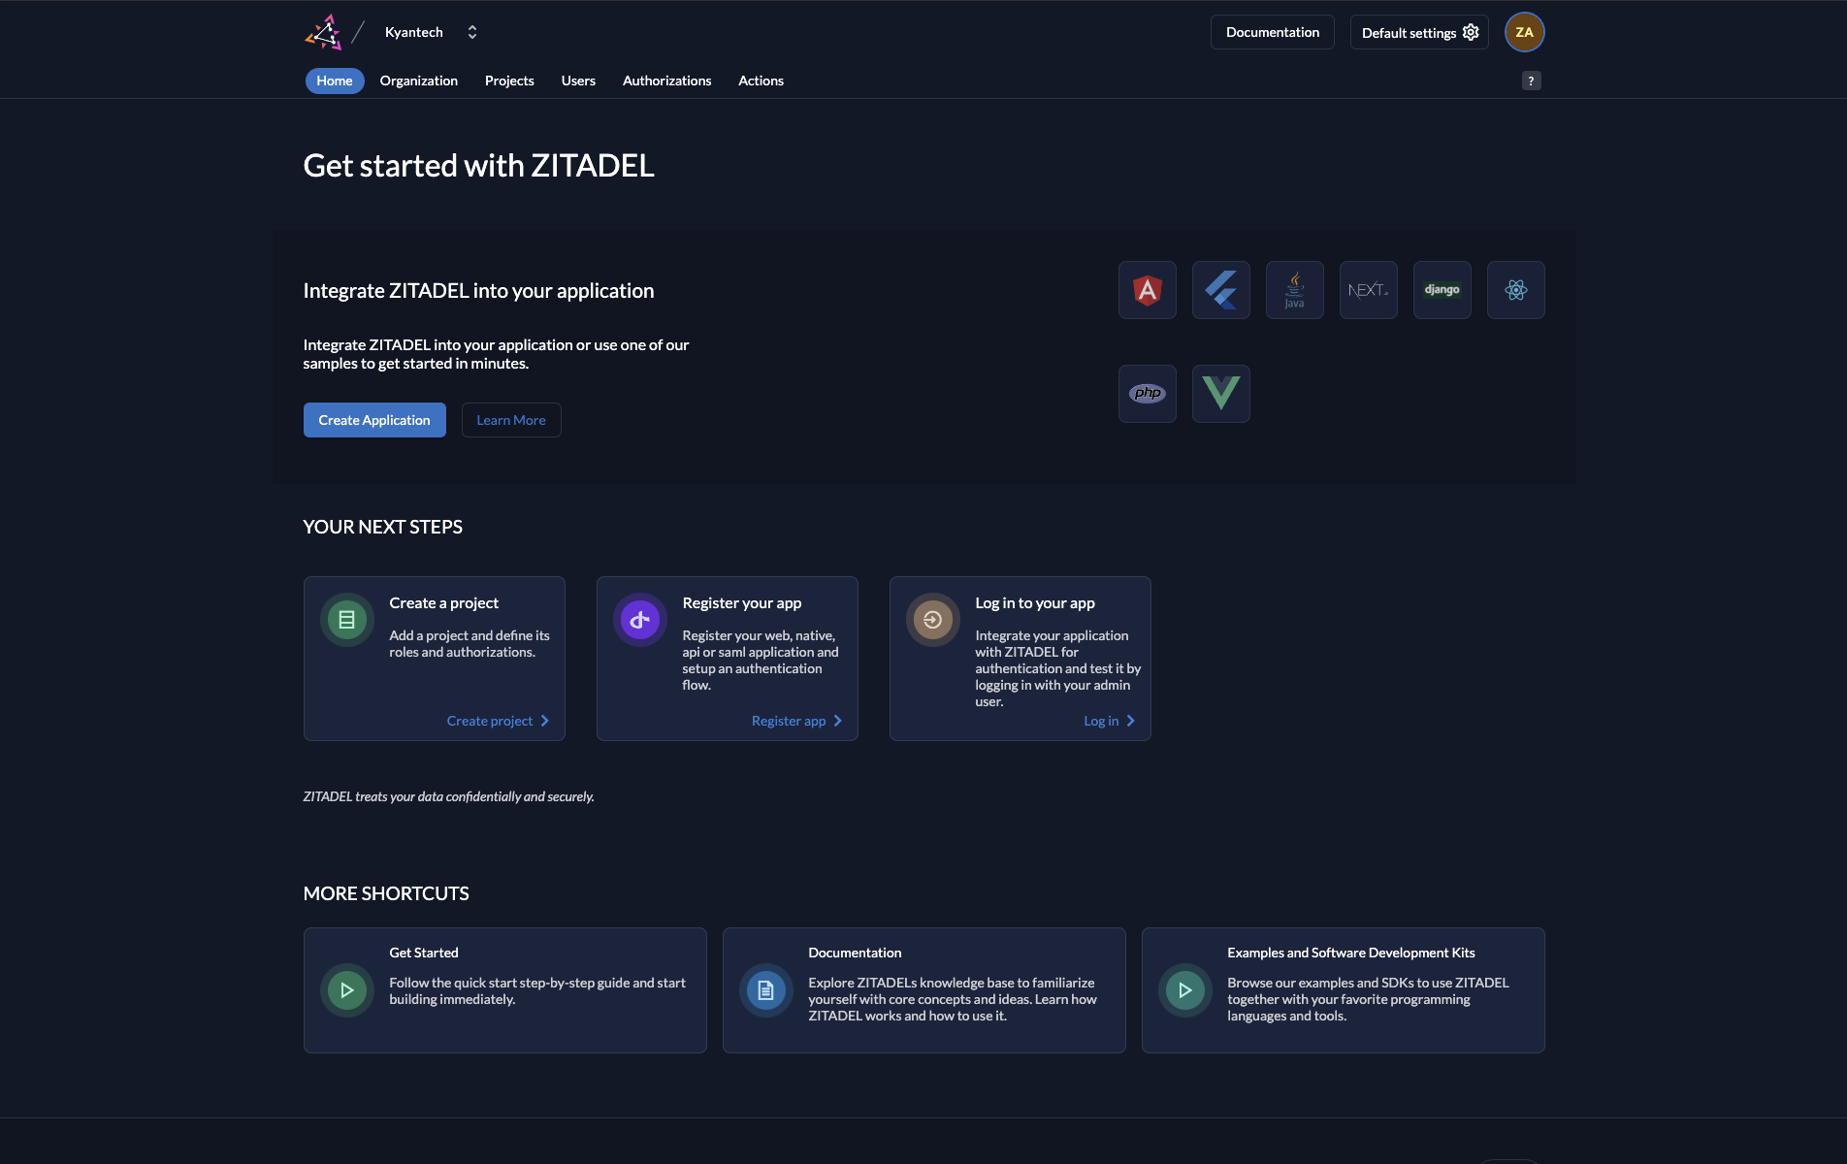Click the purple Register your app icon

640,620
